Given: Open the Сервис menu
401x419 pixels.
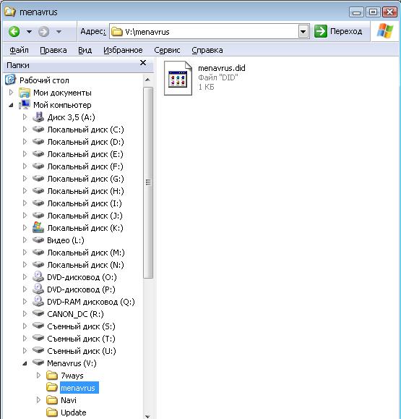Looking at the screenshot, I should click(167, 50).
